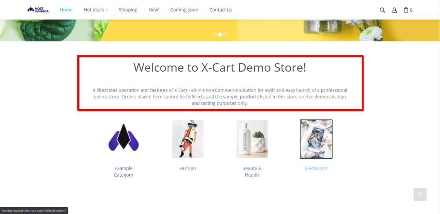Click the Host Armada logo
440x214 pixels.
pyautogui.click(x=38, y=10)
